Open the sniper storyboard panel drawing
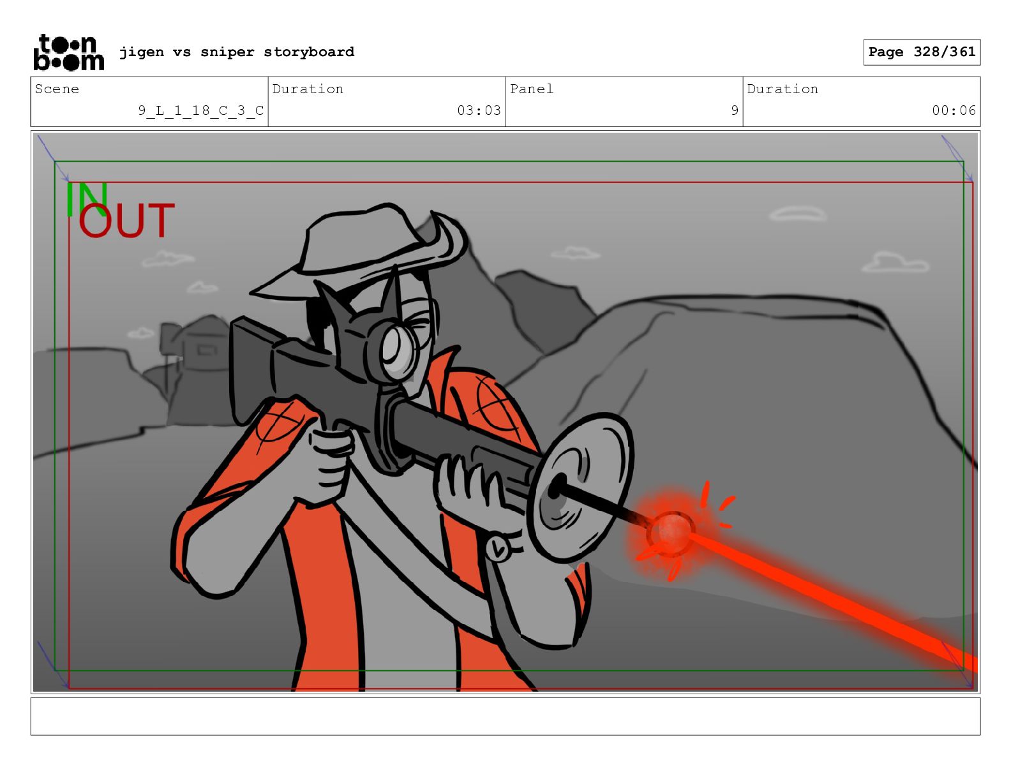1011x781 pixels. tap(506, 412)
